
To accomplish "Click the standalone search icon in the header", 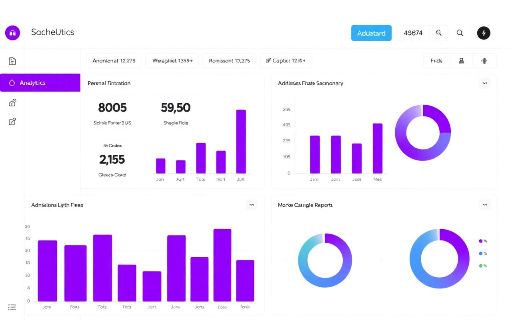I will tap(460, 33).
